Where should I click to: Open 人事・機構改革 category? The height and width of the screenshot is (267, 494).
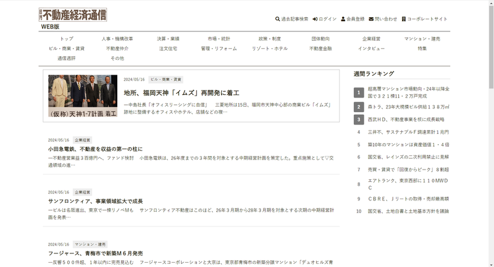(x=117, y=39)
